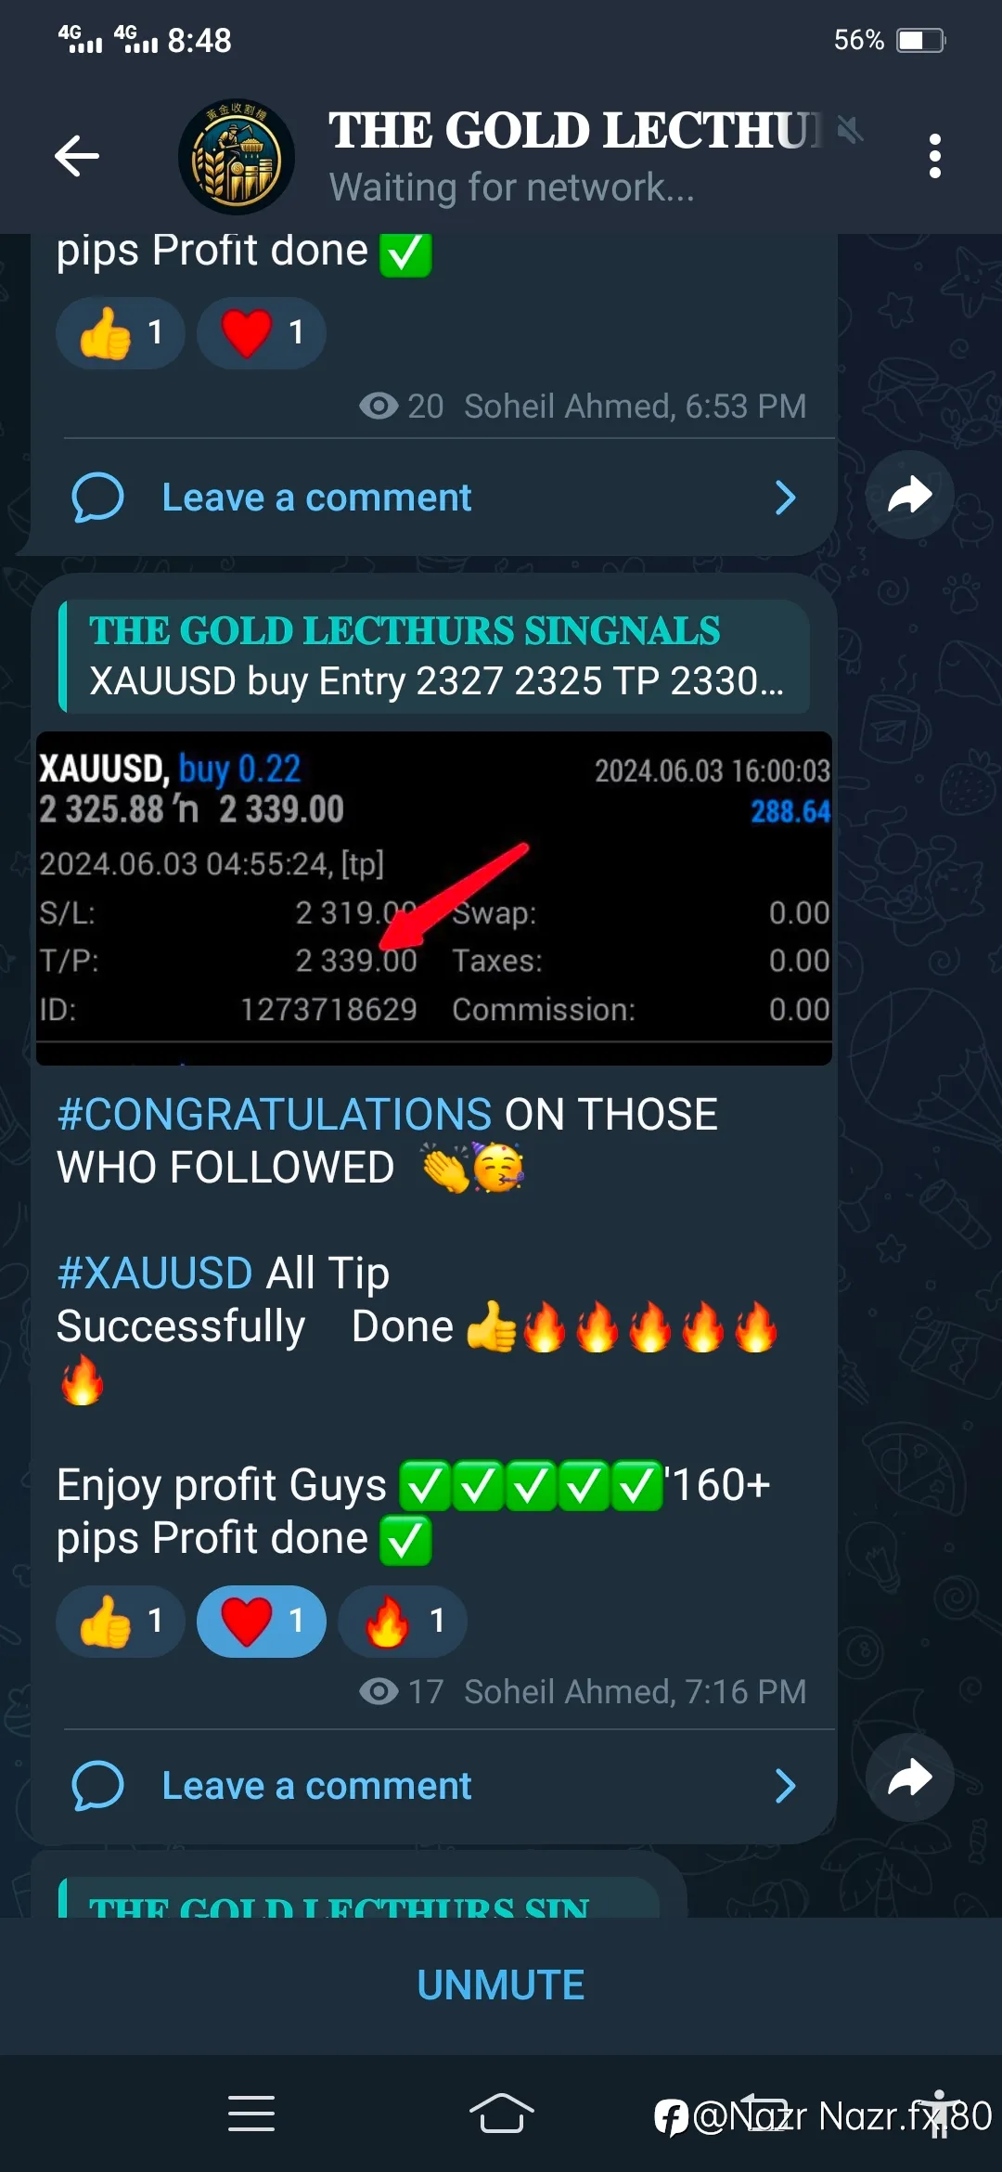Image resolution: width=1002 pixels, height=2172 pixels.
Task: Open the XAUUSD trade screenshot image
Action: (434, 898)
